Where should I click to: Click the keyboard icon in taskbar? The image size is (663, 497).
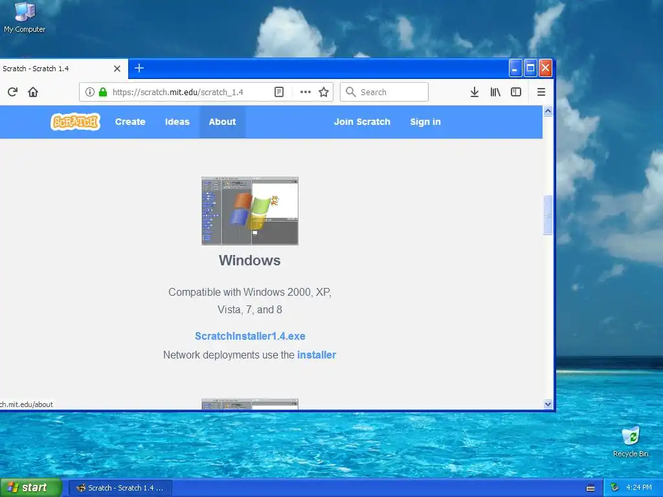tap(590, 488)
